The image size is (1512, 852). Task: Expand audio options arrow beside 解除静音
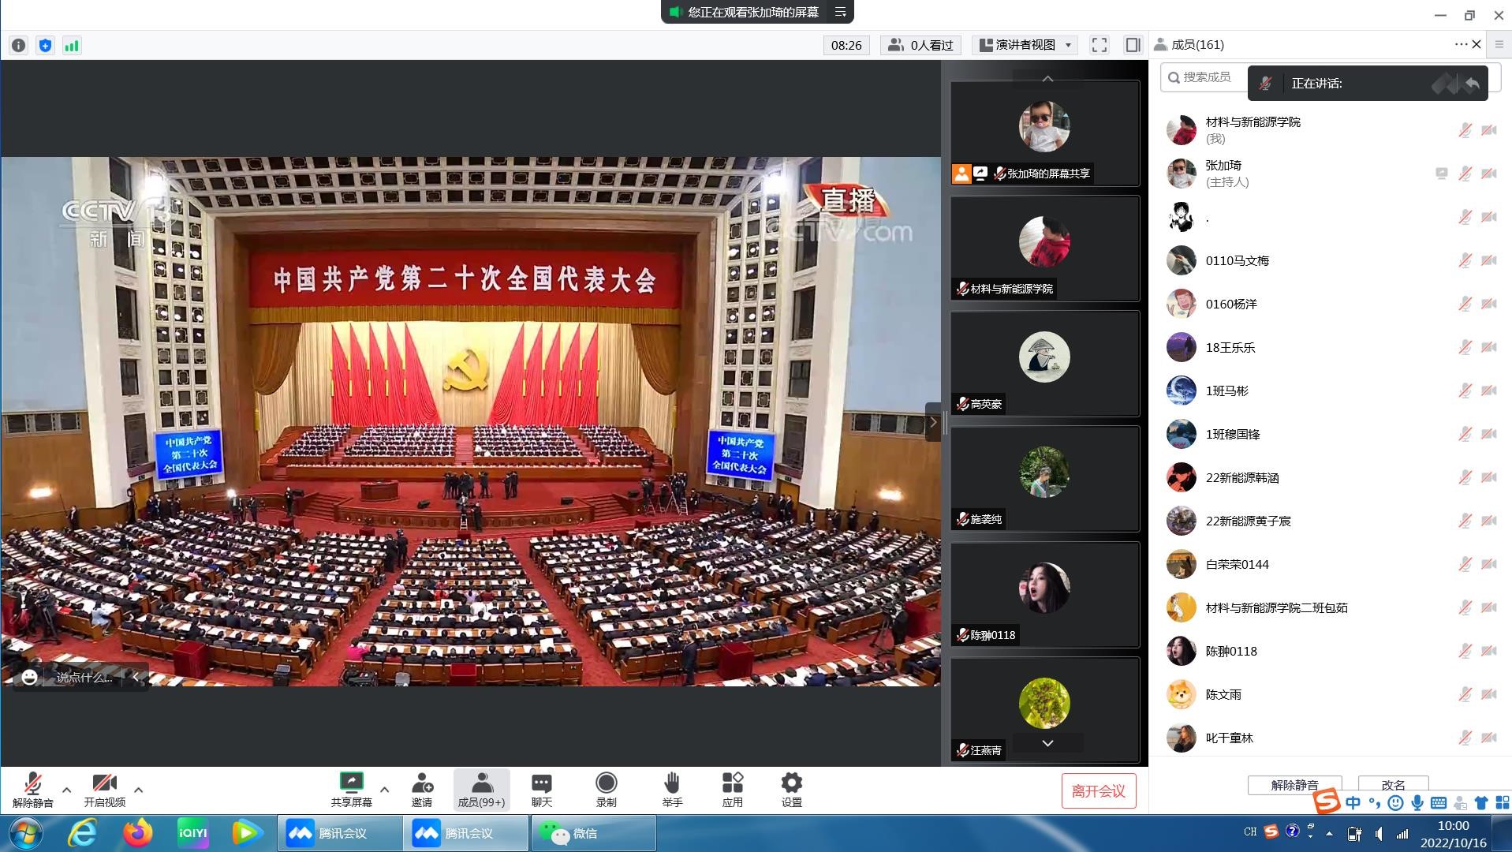pos(67,789)
